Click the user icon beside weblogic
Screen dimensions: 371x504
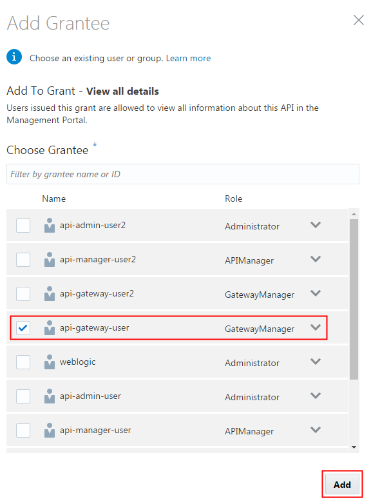point(50,362)
